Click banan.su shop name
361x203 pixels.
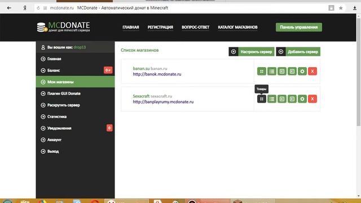click(141, 68)
